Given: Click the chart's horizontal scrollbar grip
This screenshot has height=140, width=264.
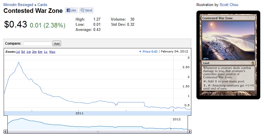Looking at the screenshot, I should 97,132.
